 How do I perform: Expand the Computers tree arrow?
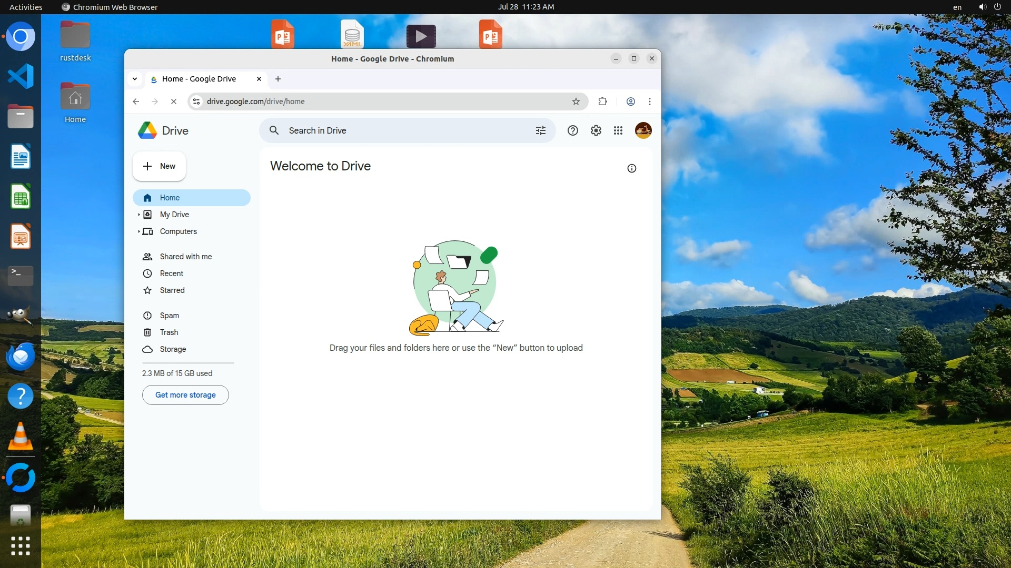[138, 231]
